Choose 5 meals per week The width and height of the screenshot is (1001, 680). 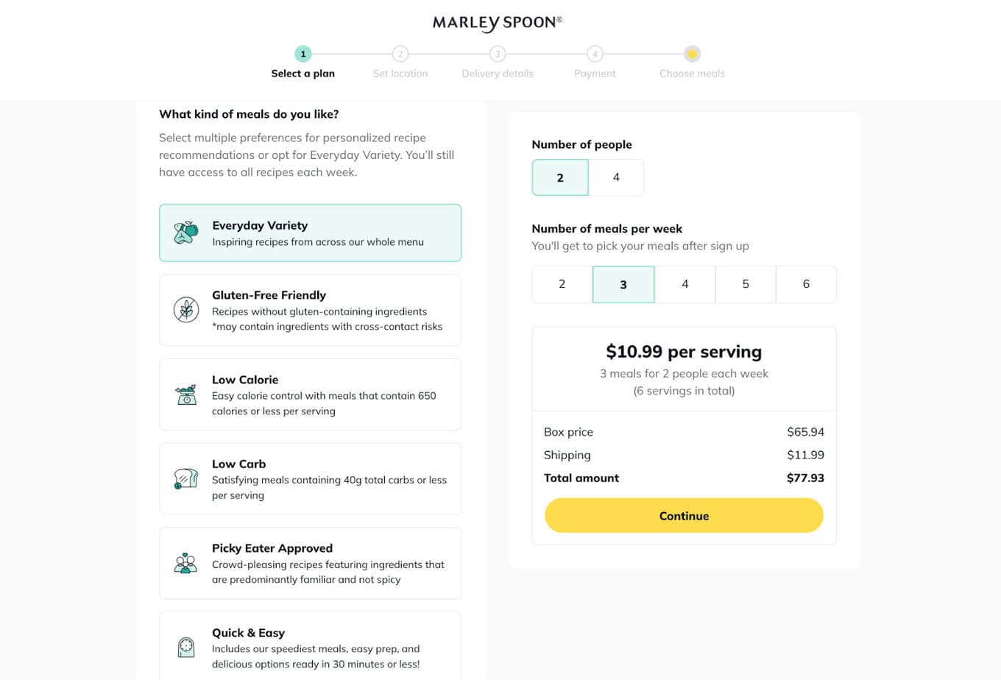(x=746, y=284)
